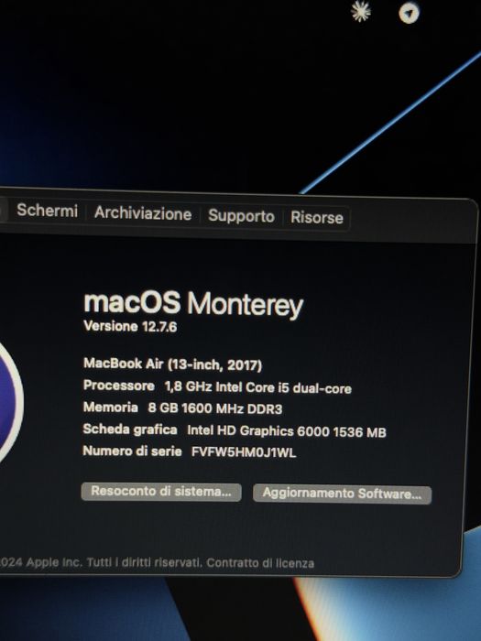Click the Memoria label

pyautogui.click(x=111, y=407)
